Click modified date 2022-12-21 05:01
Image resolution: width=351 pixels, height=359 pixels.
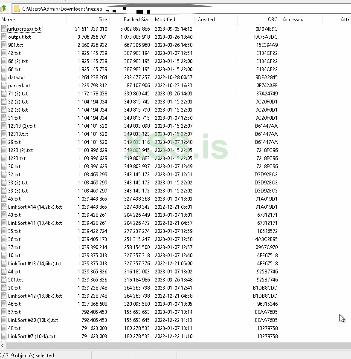(x=174, y=207)
